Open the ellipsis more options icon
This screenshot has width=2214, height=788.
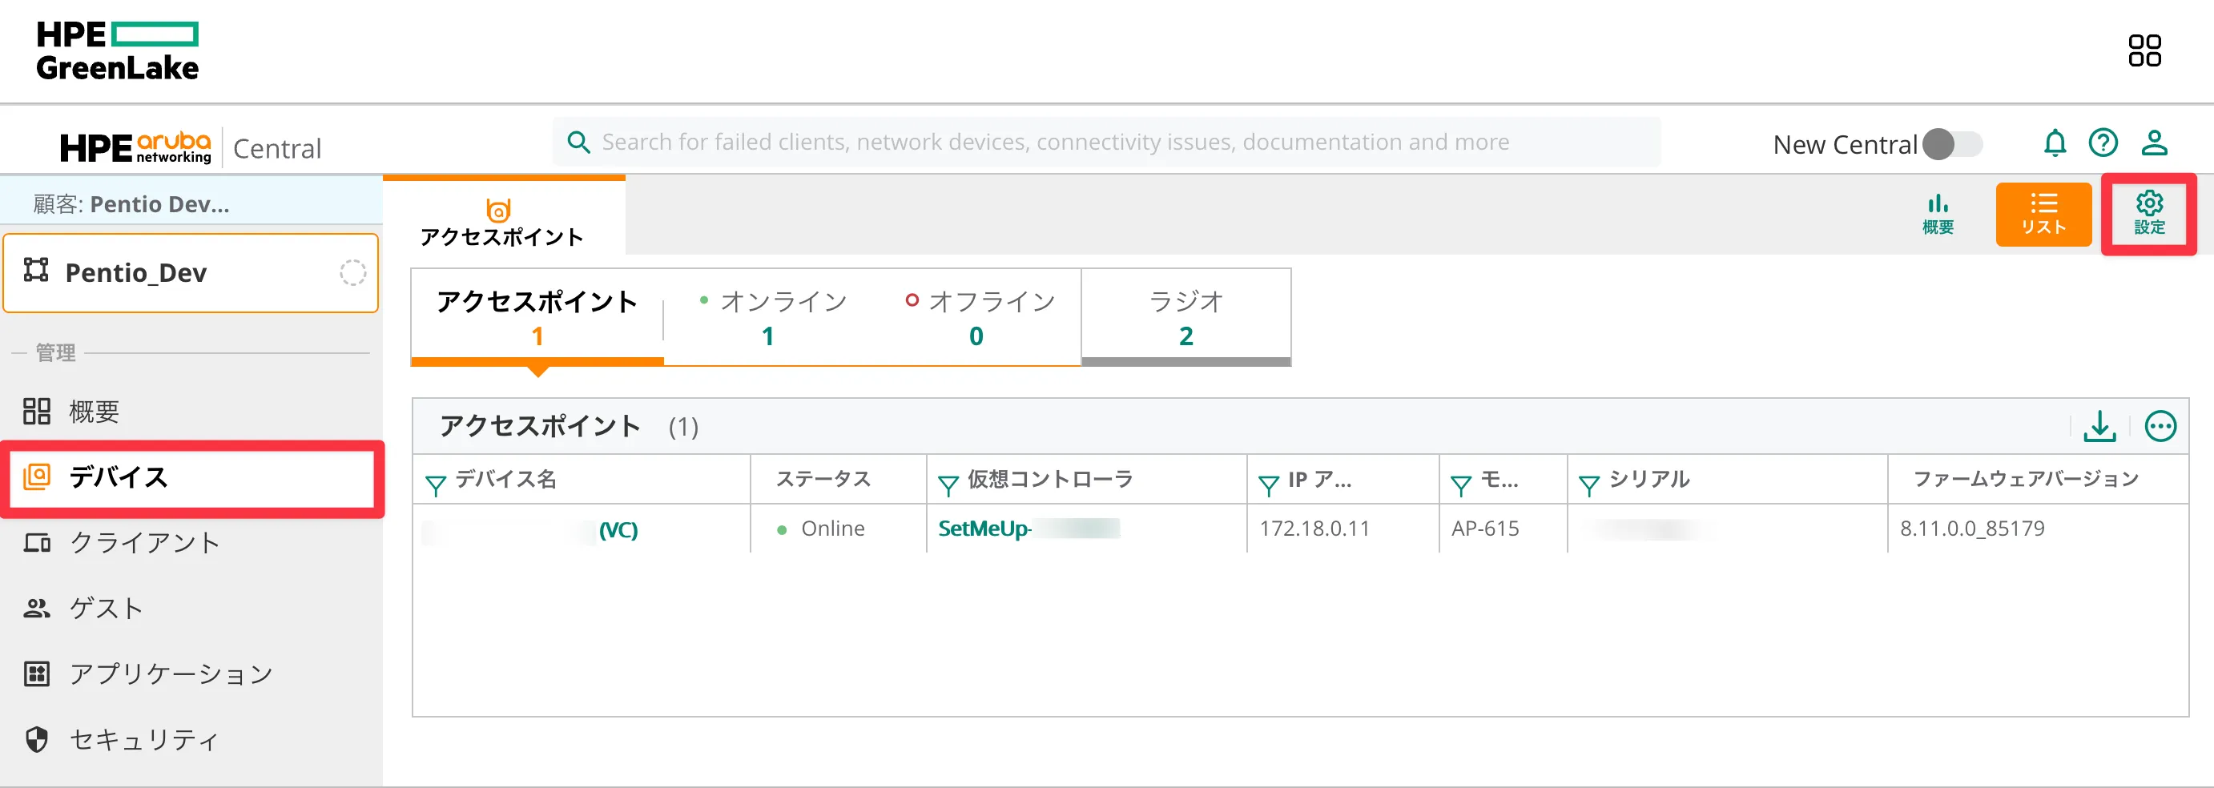click(x=2160, y=426)
